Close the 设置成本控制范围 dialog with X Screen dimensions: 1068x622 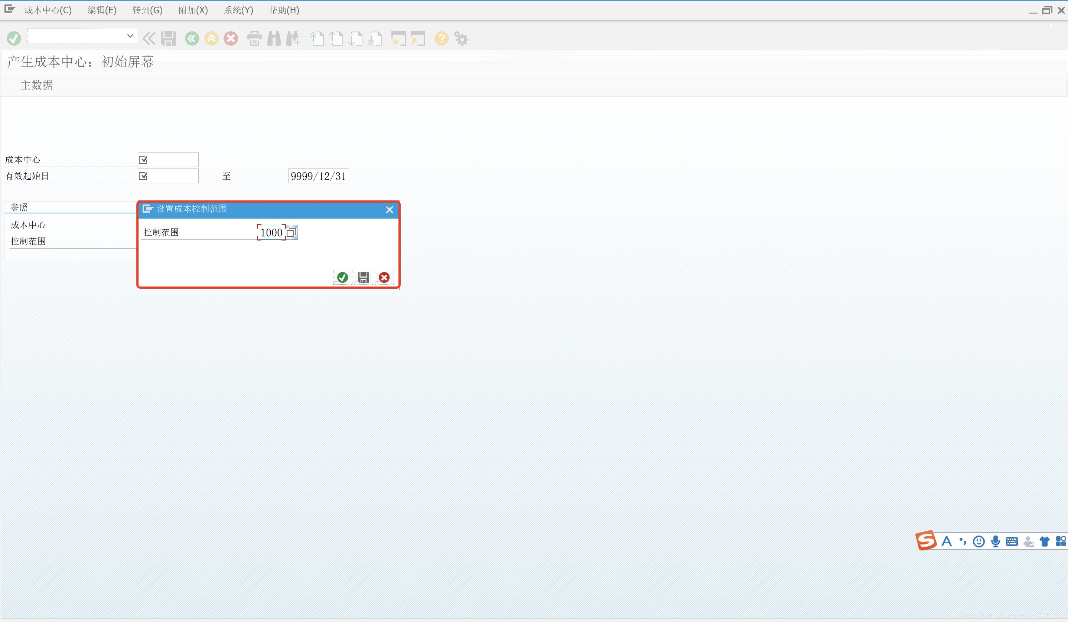[x=390, y=210]
